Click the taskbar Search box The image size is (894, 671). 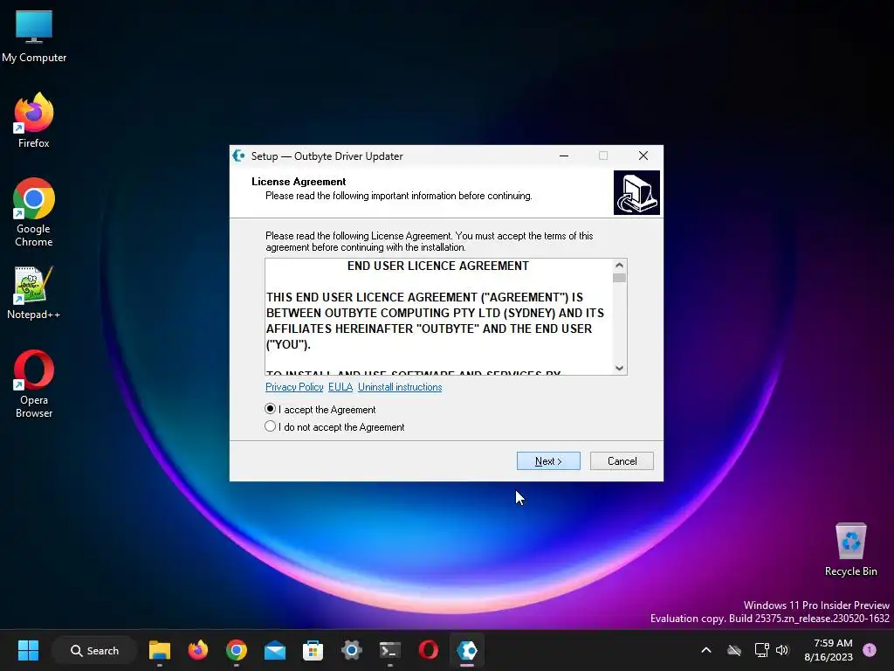pos(94,650)
